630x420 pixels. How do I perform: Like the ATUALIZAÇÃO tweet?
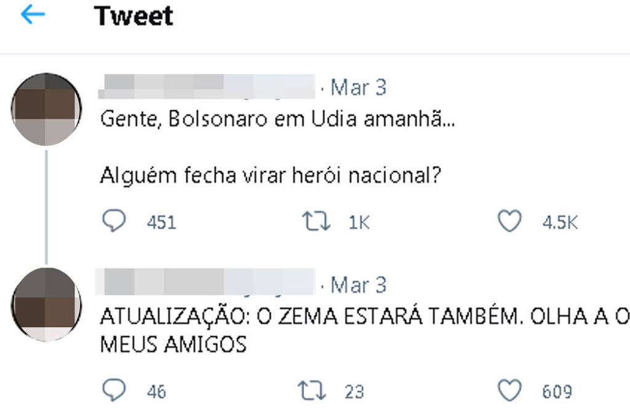(x=509, y=390)
